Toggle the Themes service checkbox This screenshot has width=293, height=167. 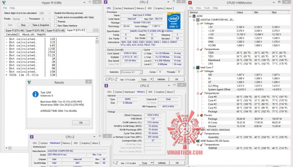point(55,22)
